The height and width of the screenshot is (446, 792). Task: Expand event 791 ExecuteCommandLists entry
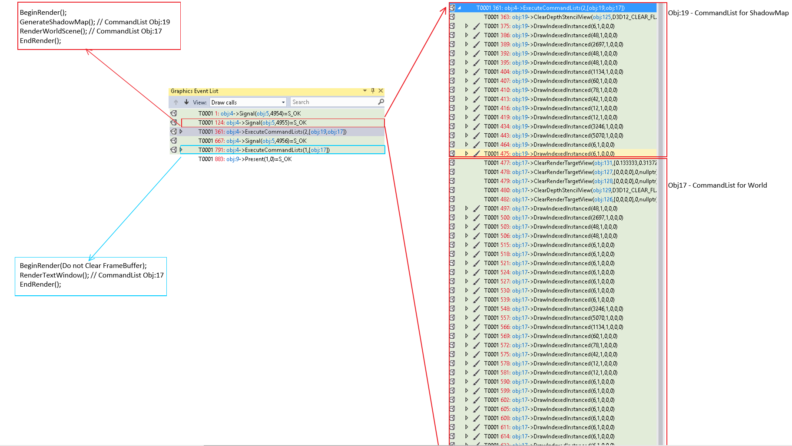tap(181, 150)
